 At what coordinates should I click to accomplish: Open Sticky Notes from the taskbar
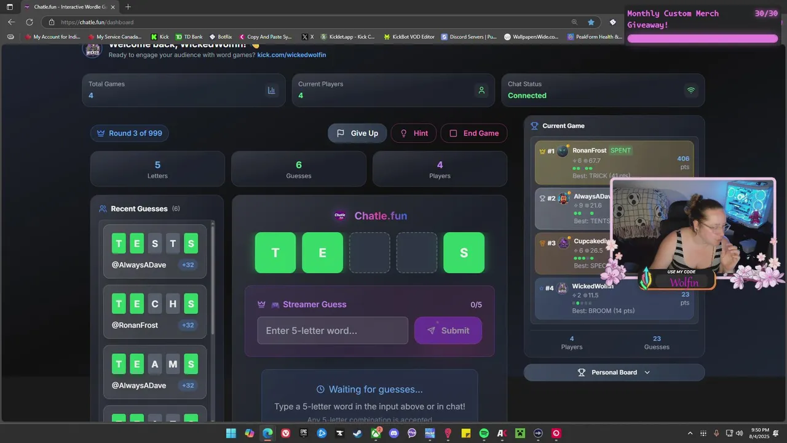point(466,433)
